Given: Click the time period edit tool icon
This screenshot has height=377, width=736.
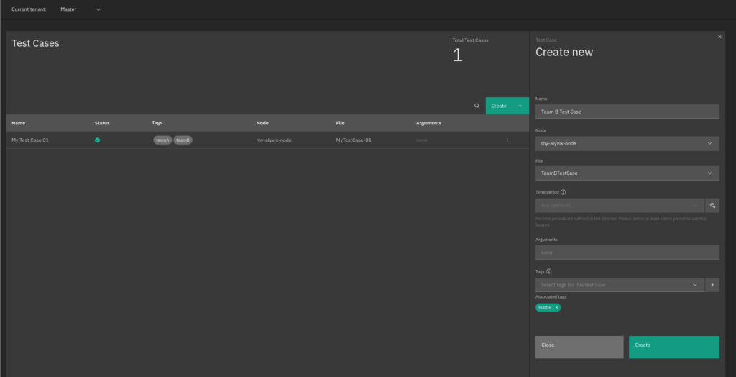Looking at the screenshot, I should coord(712,206).
